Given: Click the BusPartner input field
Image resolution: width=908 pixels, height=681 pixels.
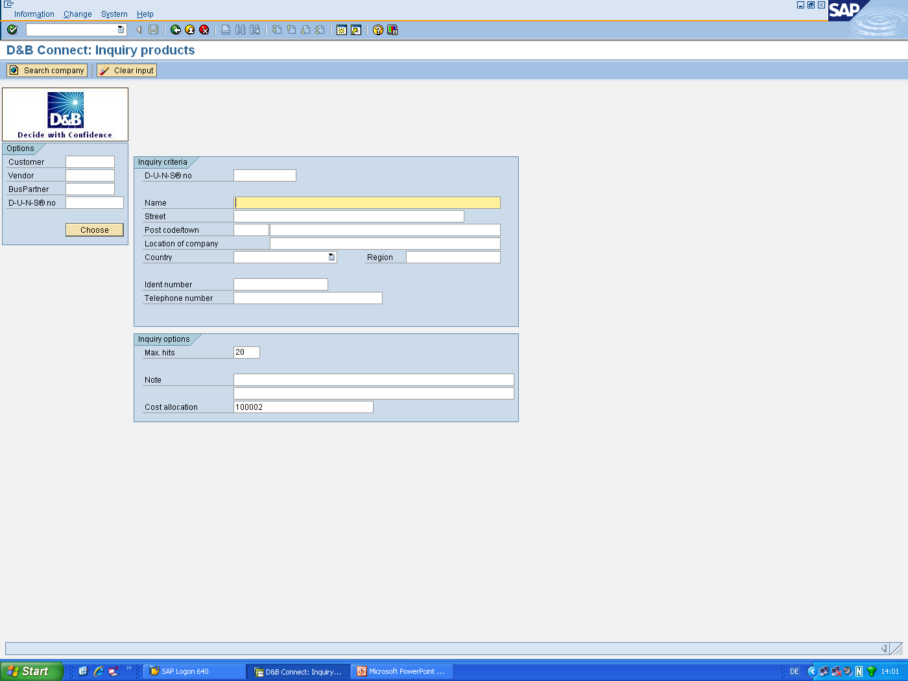Looking at the screenshot, I should click(90, 189).
